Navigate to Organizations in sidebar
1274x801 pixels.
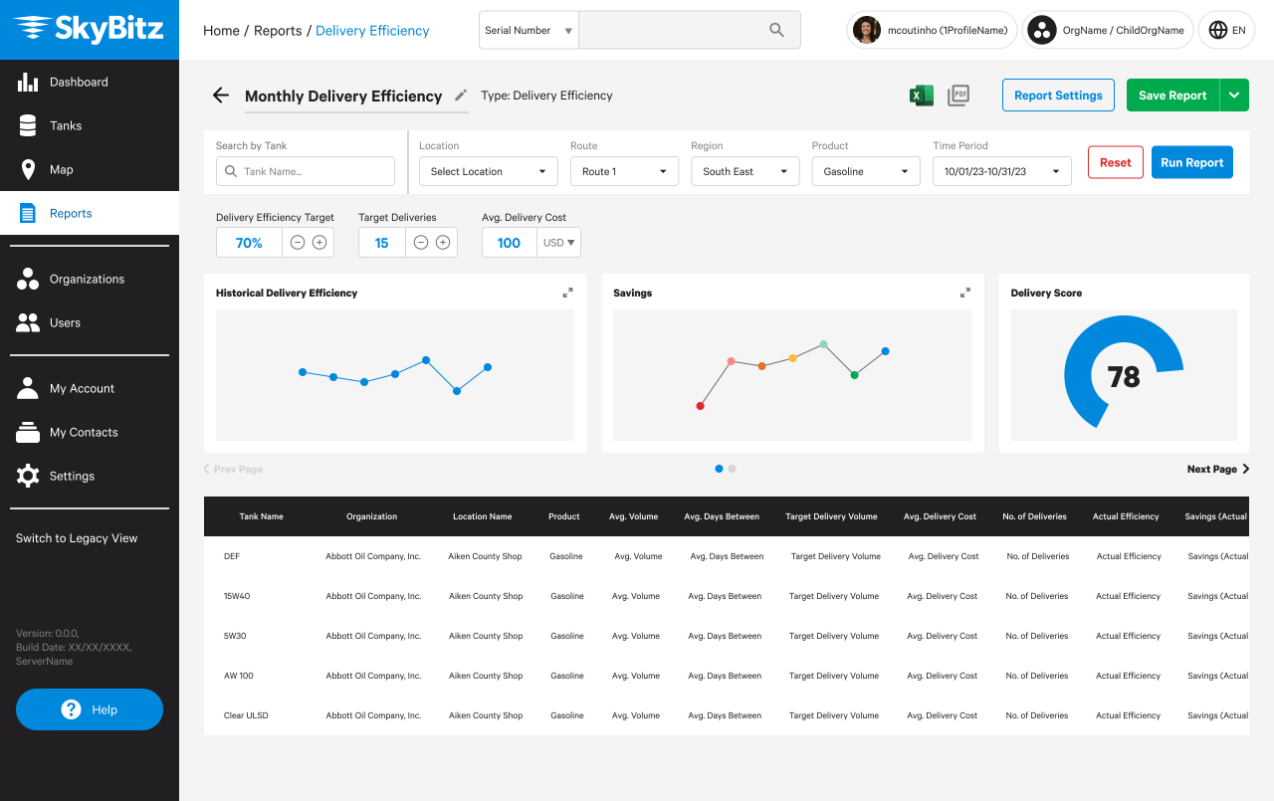87,279
